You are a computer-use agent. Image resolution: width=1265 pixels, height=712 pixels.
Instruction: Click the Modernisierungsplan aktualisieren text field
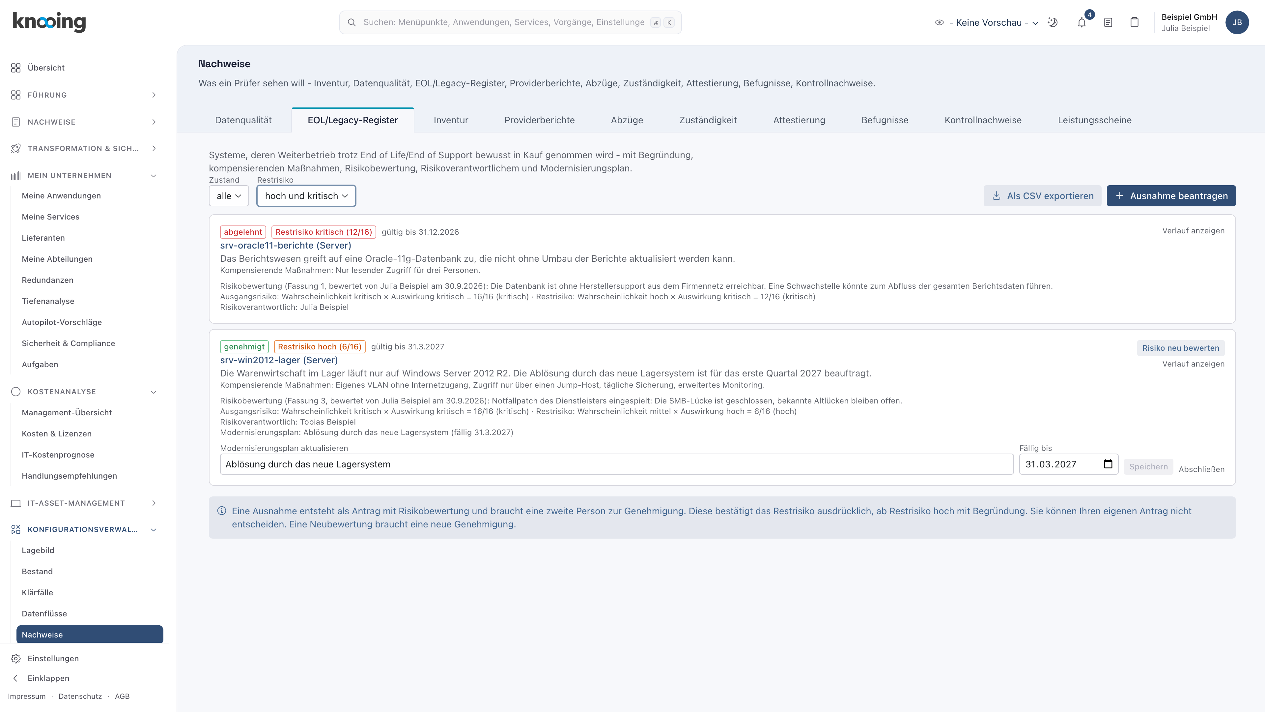616,464
